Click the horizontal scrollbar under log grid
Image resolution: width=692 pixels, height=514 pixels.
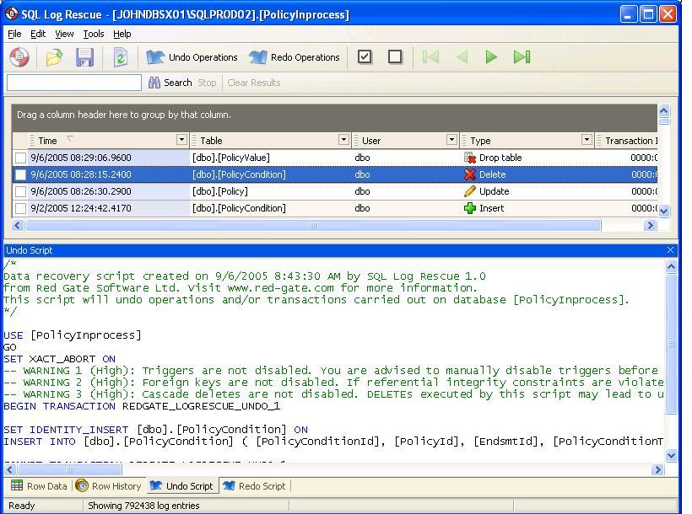(x=312, y=226)
